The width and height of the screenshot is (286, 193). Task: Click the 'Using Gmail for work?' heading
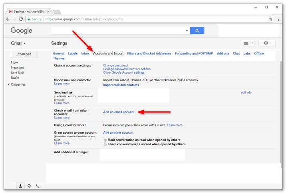70,125
